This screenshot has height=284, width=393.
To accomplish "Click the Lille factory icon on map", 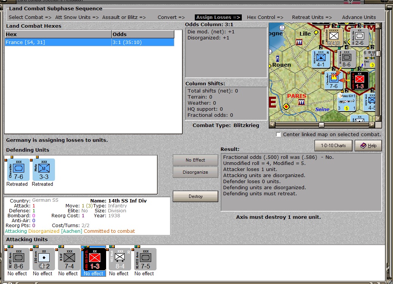I will tap(299, 42).
